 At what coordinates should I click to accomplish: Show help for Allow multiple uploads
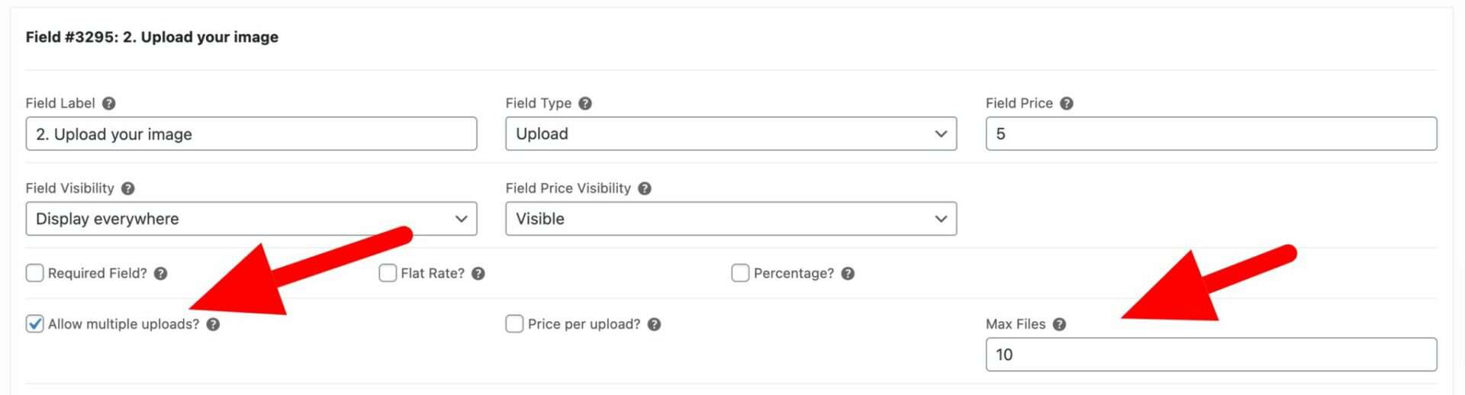(213, 324)
